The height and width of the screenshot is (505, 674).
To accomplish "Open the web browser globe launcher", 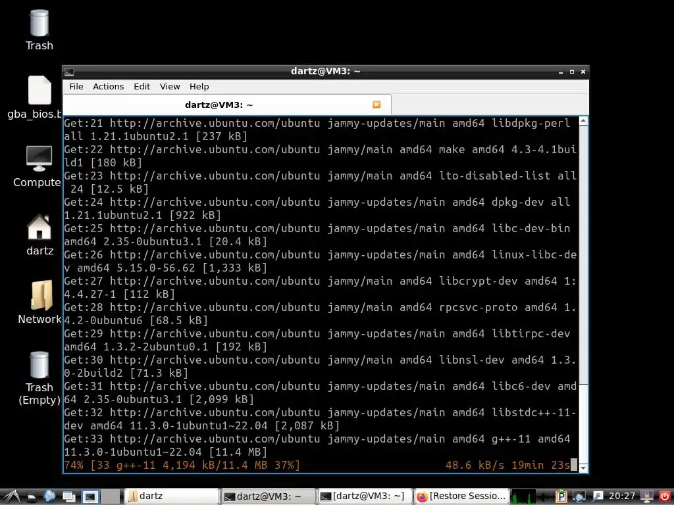I will click(x=49, y=496).
